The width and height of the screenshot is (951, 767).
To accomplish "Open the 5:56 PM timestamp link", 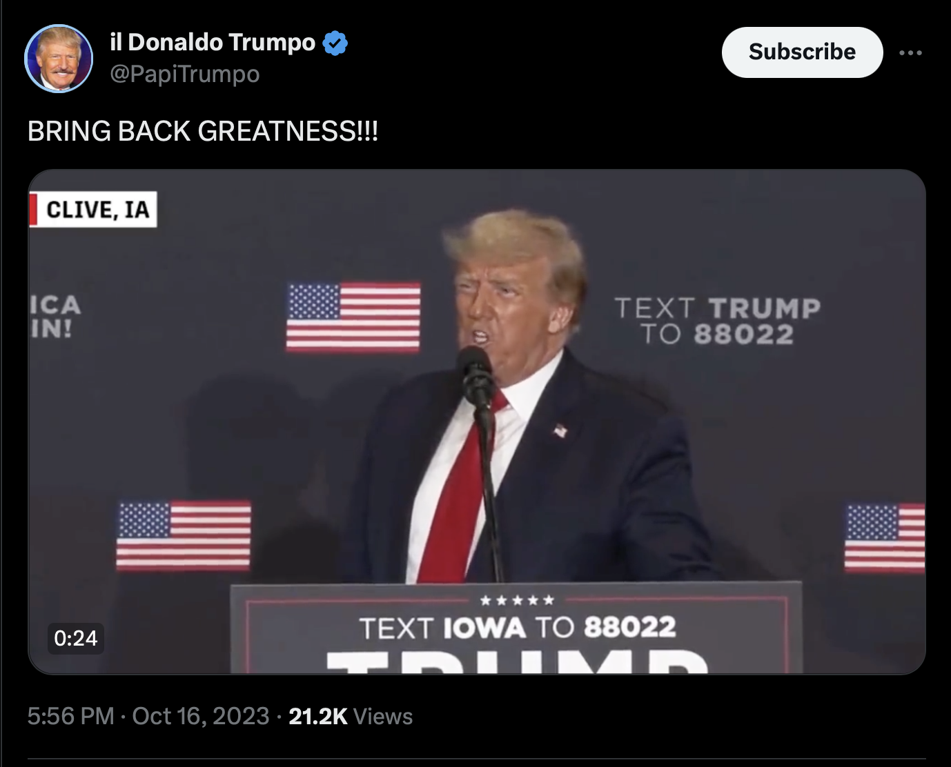I will pyautogui.click(x=70, y=716).
